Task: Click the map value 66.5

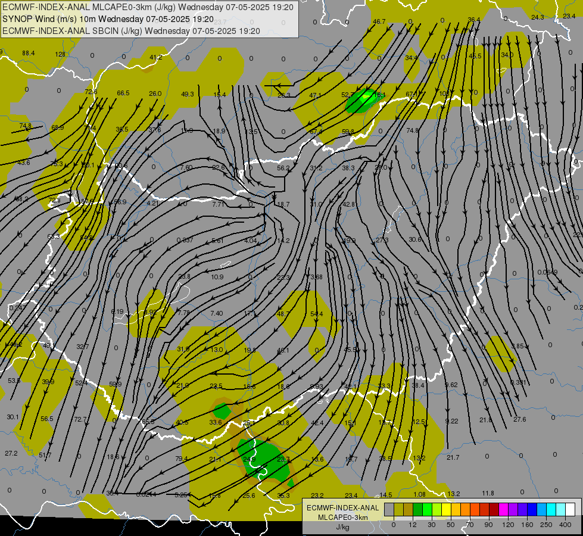Action: click(123, 93)
